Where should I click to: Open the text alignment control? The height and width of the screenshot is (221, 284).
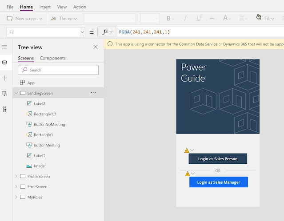click(243, 18)
